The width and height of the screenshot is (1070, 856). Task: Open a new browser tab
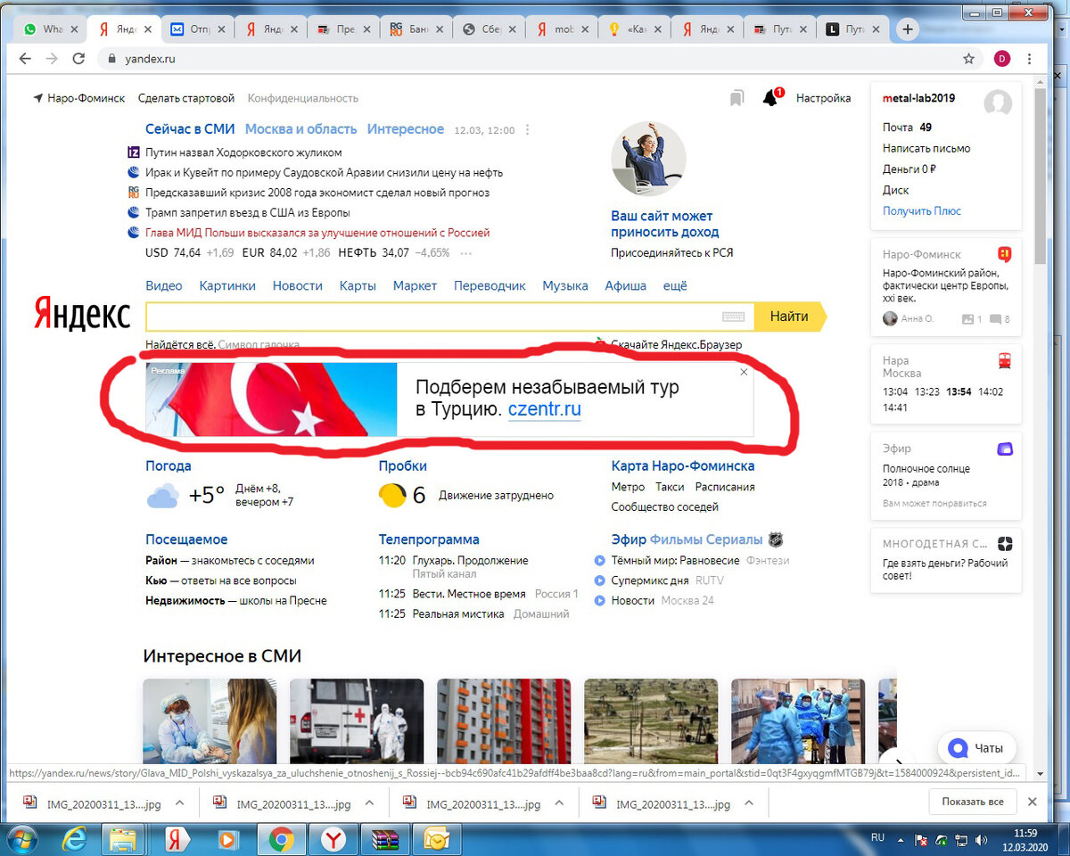(x=907, y=29)
